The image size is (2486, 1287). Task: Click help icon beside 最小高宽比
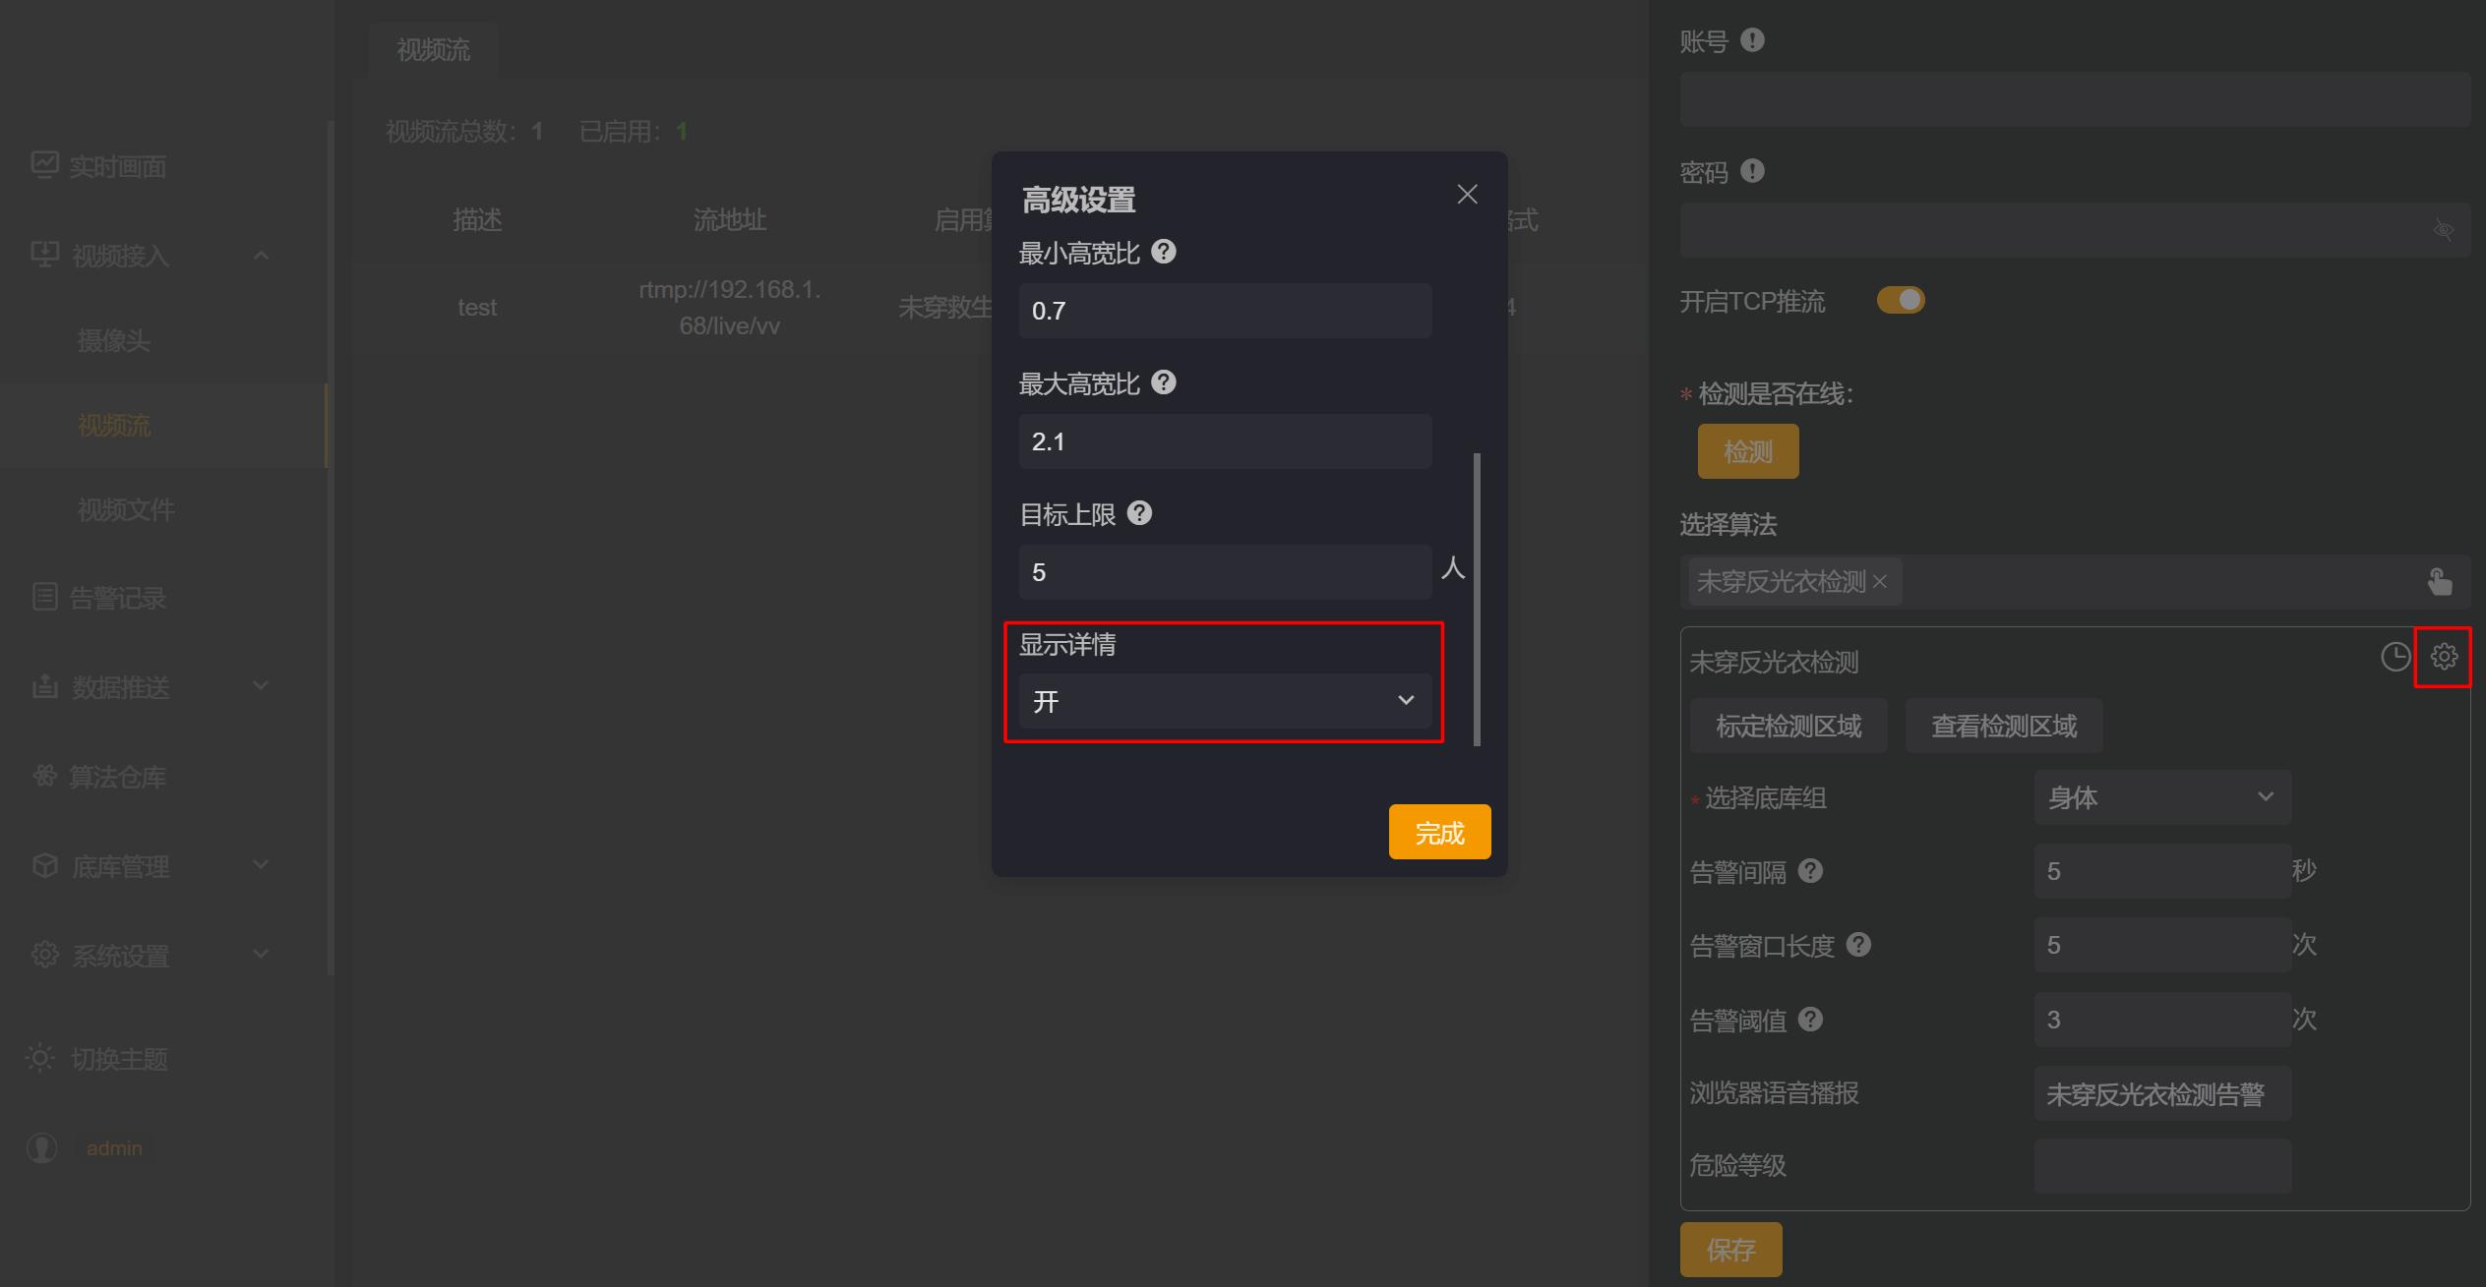(1163, 253)
